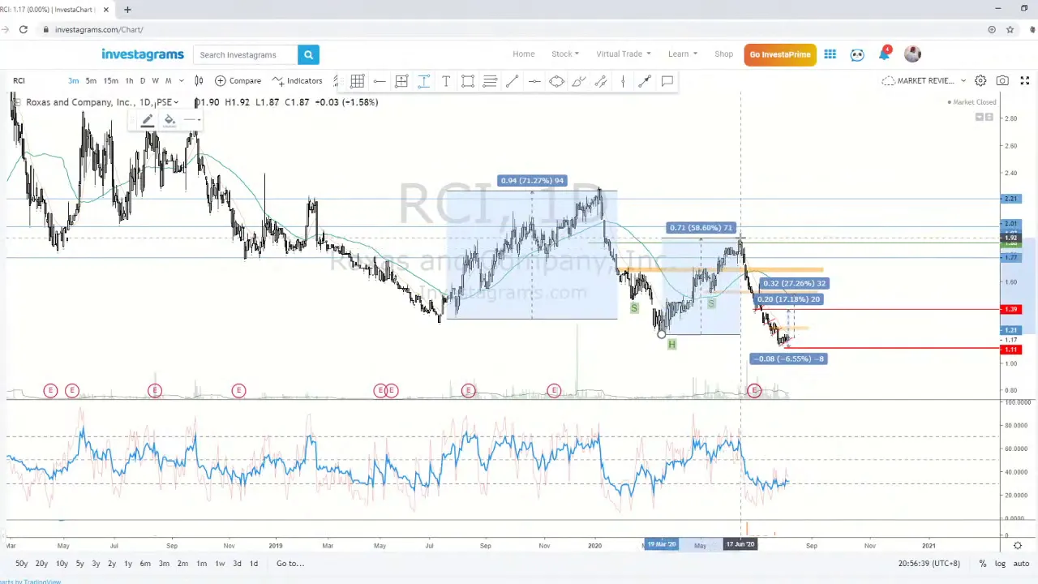
Task: Go to chart time zone settings icon
Action: click(1018, 545)
